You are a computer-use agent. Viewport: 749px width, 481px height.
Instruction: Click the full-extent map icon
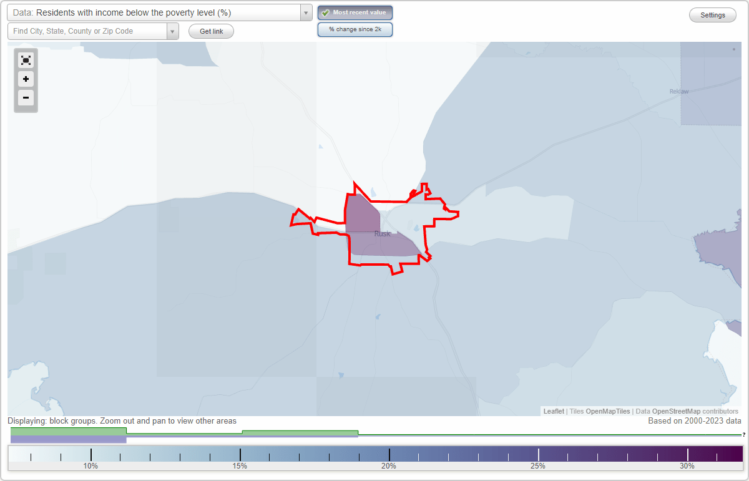click(x=26, y=60)
